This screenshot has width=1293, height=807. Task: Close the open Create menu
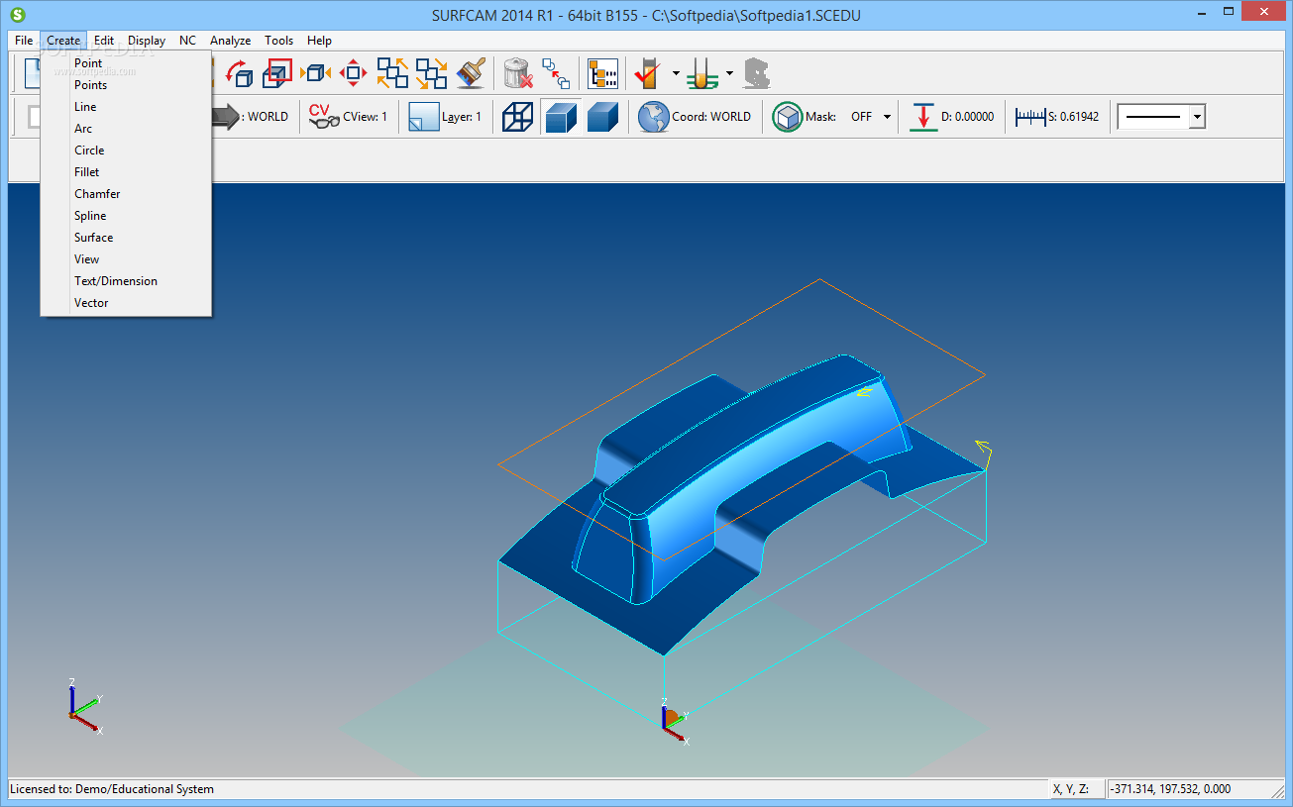[x=63, y=41]
